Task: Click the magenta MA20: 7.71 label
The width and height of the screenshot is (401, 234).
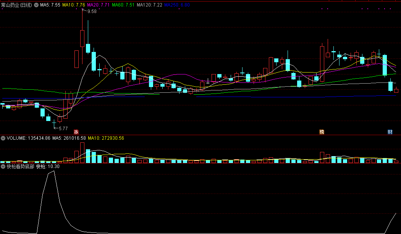Action: [98, 5]
